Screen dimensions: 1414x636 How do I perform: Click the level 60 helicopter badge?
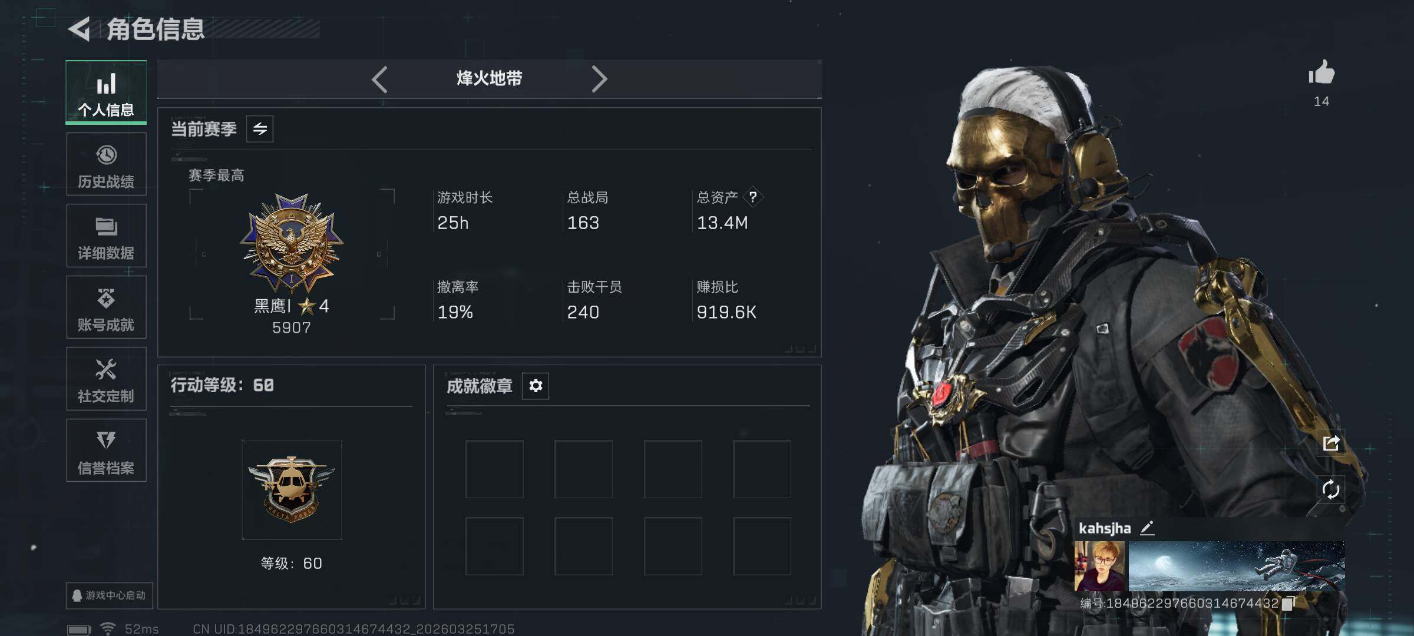click(x=292, y=489)
